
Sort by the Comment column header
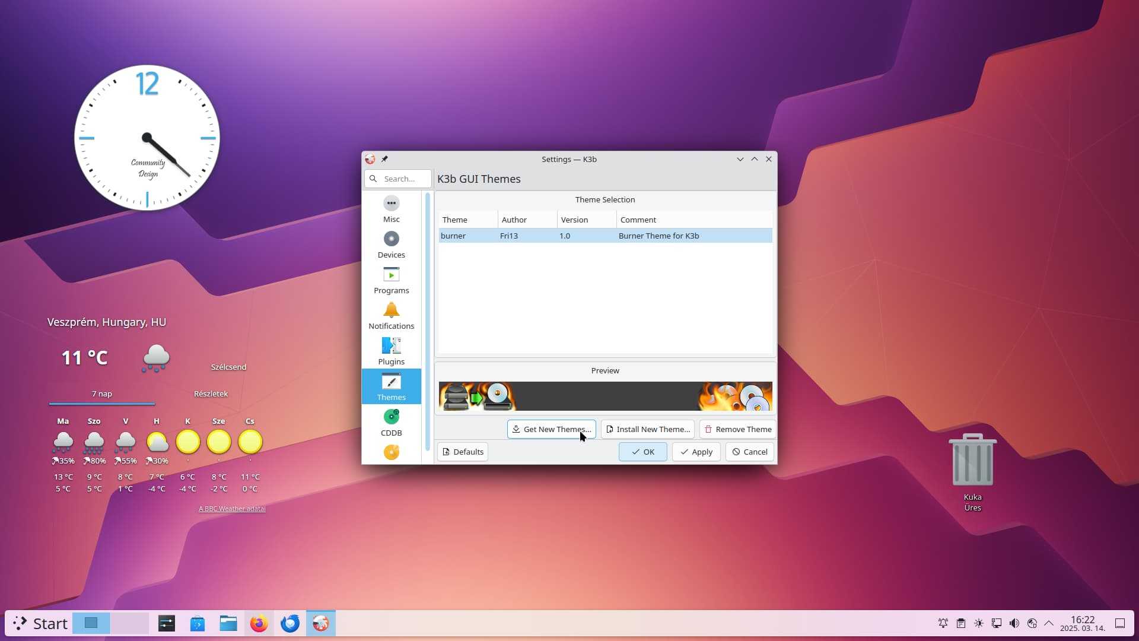[x=695, y=220]
